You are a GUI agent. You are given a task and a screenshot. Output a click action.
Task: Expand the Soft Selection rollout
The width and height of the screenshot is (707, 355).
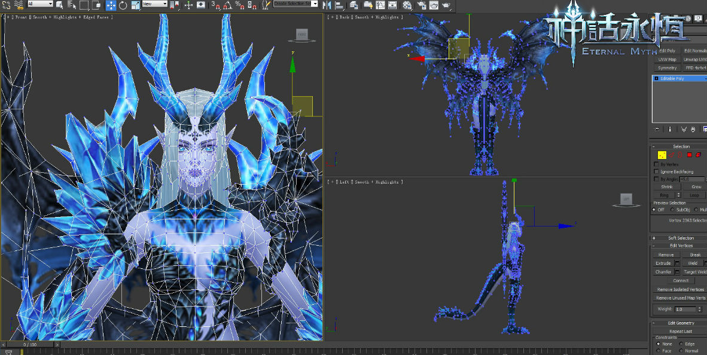680,238
